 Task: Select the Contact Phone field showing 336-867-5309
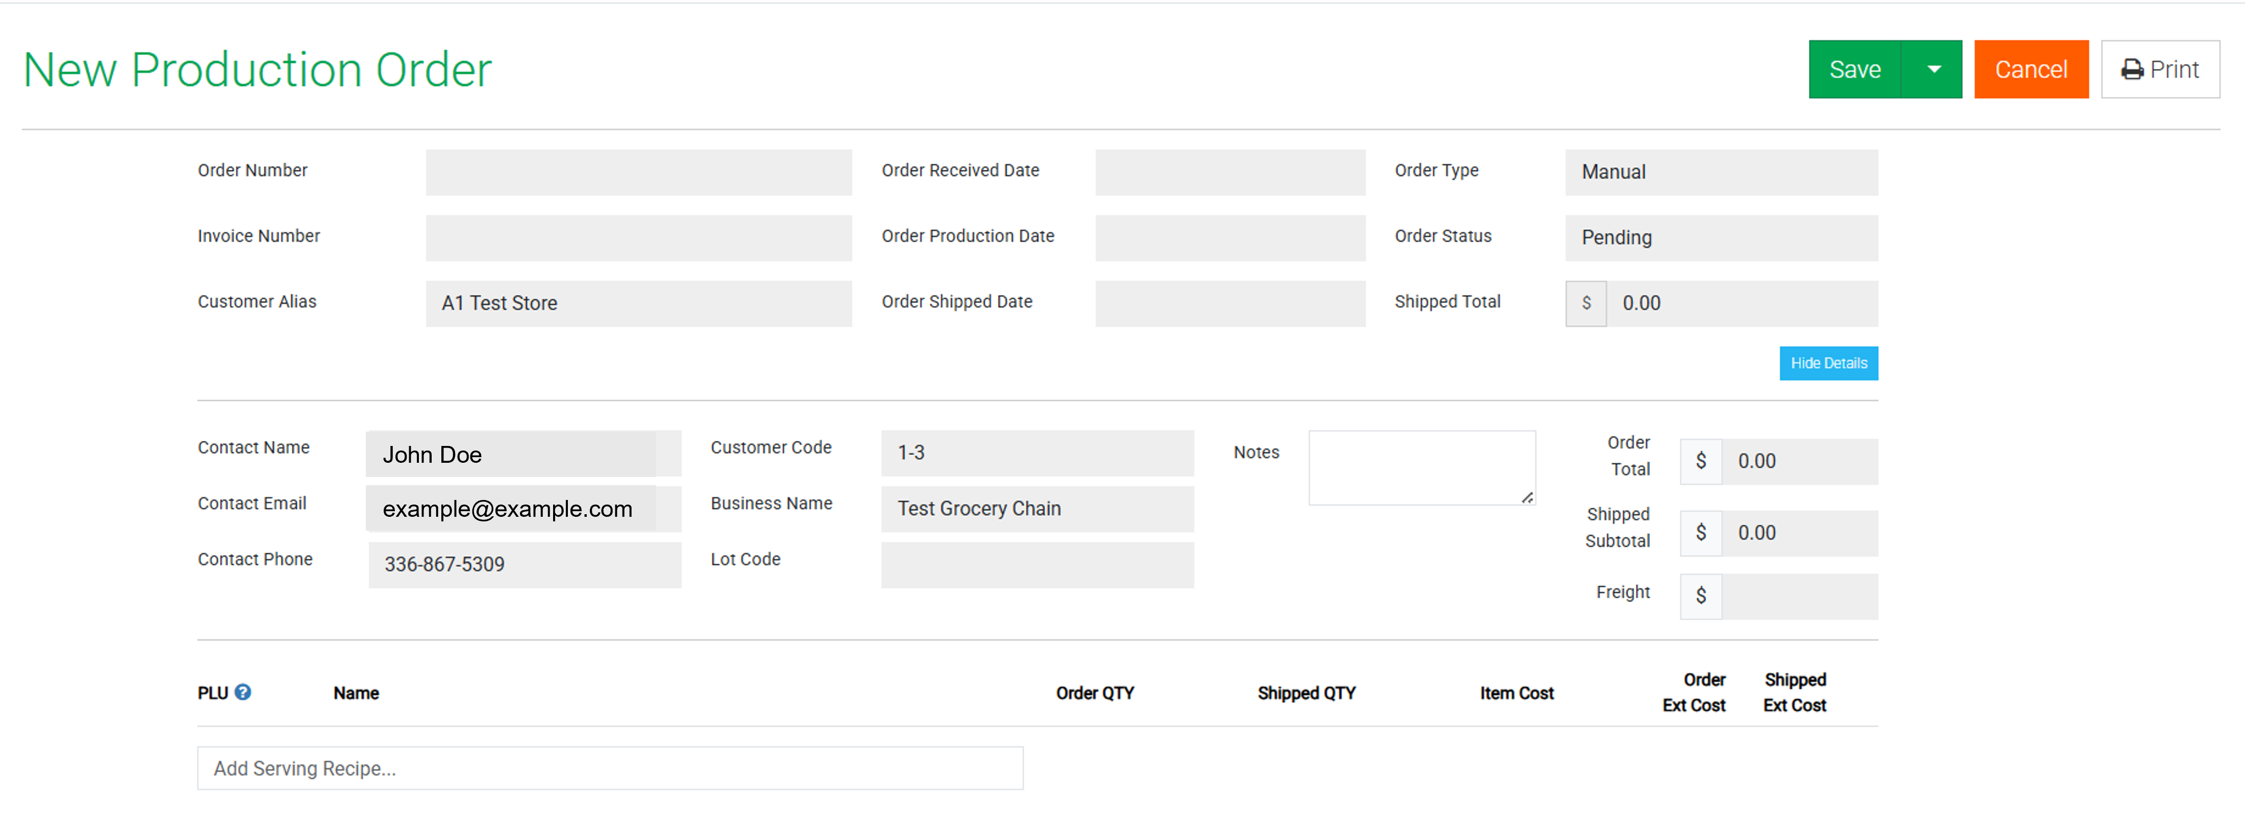524,565
